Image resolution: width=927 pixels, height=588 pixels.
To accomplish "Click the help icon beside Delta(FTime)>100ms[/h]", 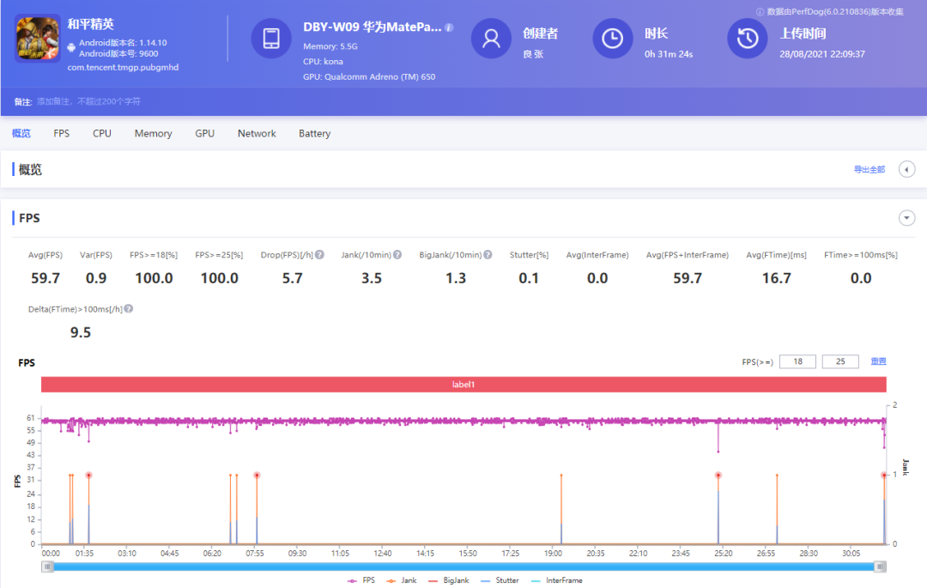I will point(129,309).
